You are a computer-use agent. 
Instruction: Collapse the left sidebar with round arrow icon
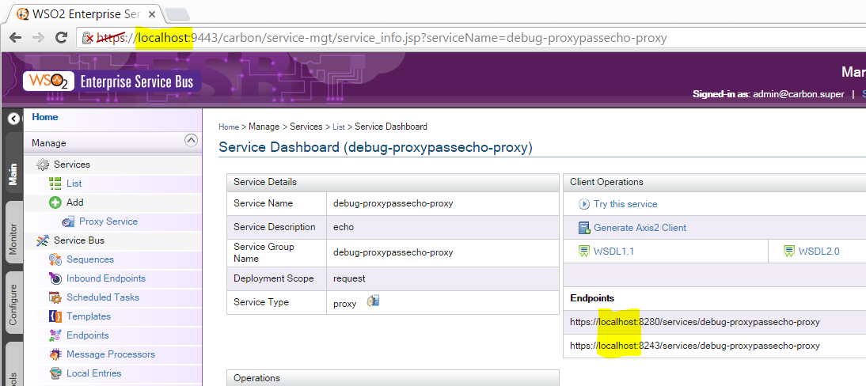point(13,118)
